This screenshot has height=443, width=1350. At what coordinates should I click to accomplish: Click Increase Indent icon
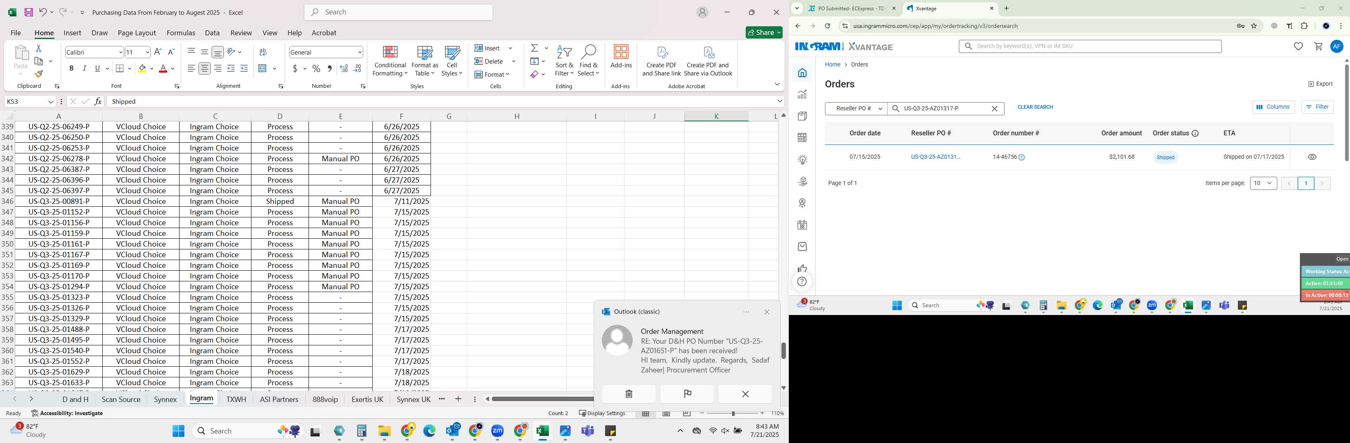coord(244,69)
